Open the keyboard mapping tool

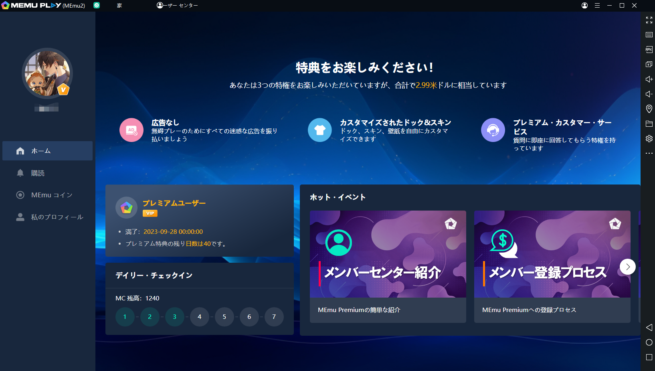coord(649,35)
